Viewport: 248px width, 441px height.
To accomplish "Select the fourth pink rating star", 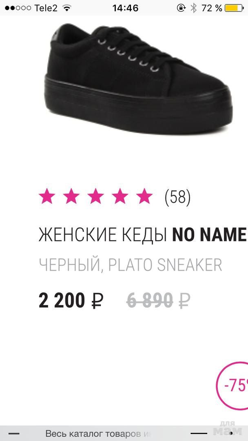I will pyautogui.click(x=120, y=196).
